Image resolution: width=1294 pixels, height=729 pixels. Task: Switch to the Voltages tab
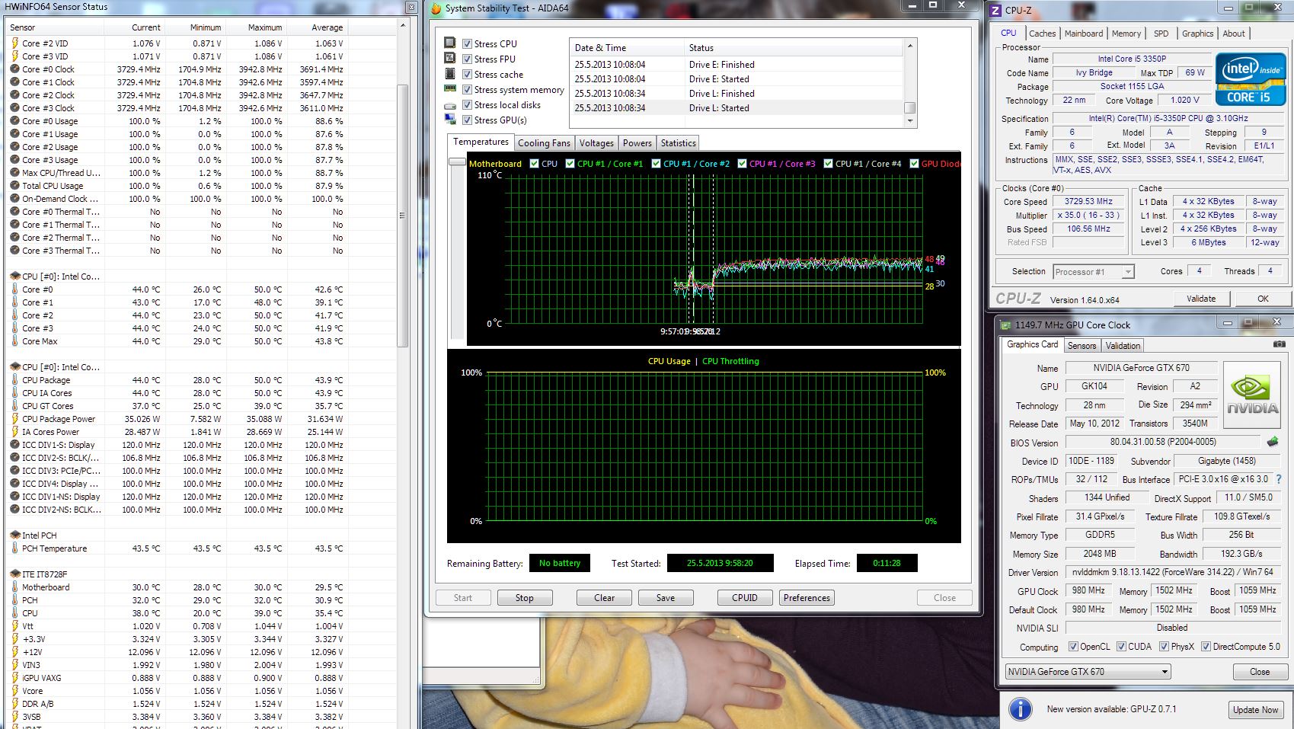coord(596,143)
